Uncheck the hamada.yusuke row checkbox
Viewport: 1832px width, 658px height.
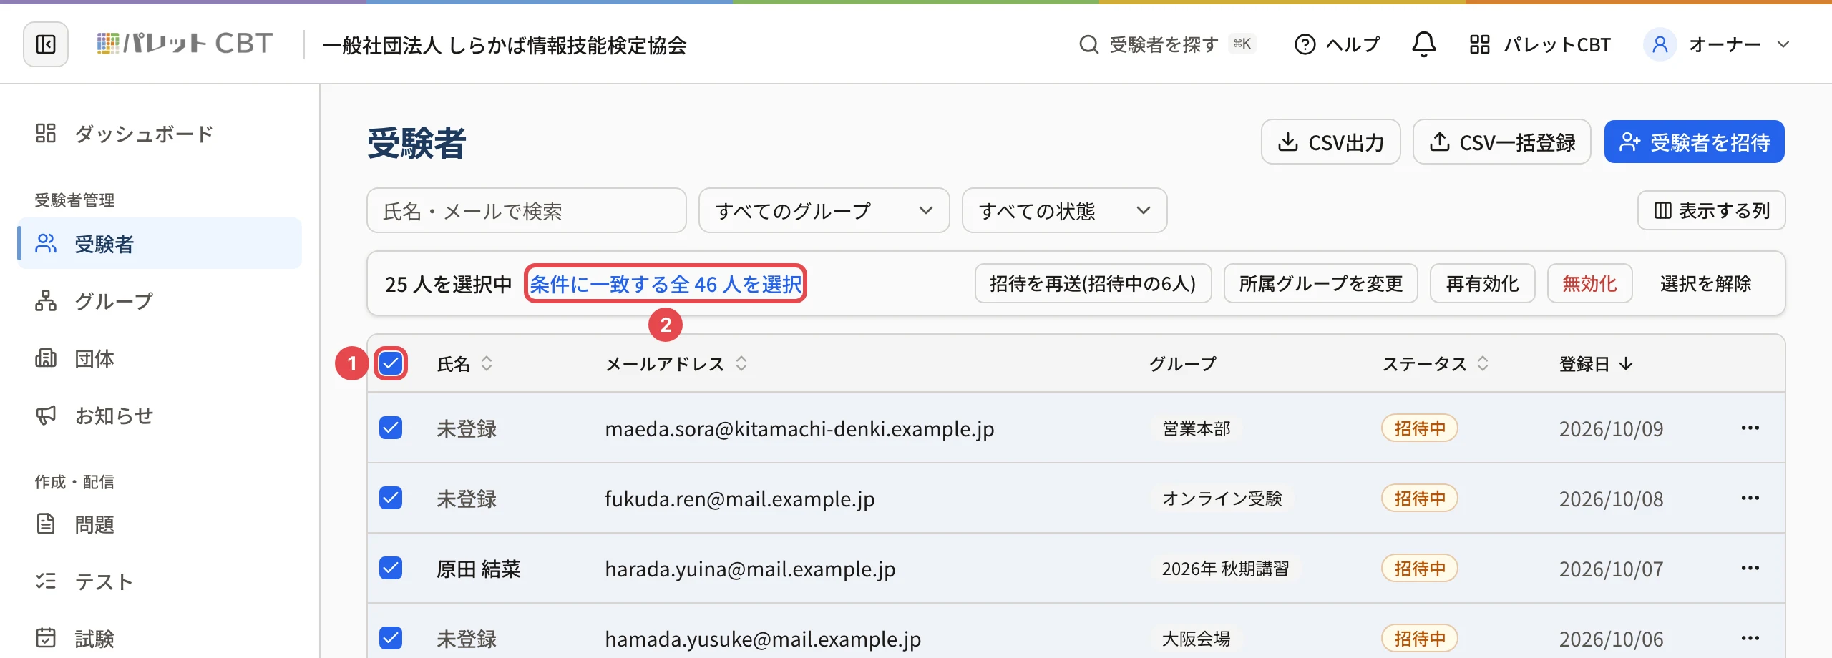point(391,638)
